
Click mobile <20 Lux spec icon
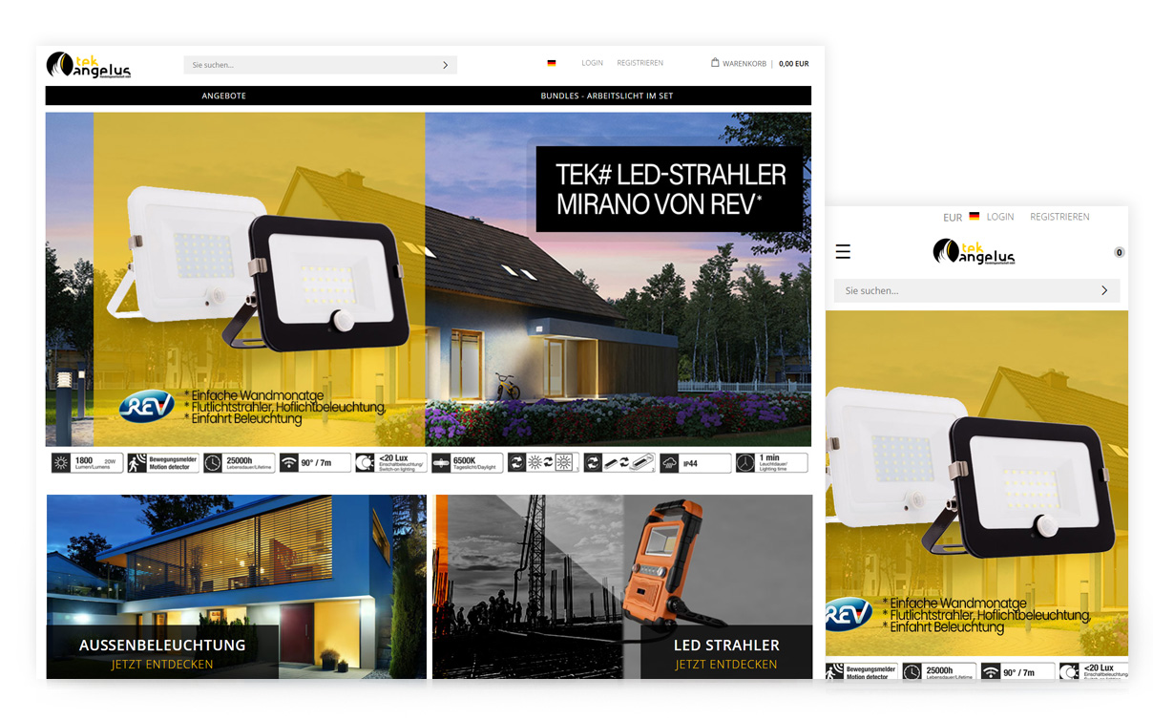coord(1094,672)
